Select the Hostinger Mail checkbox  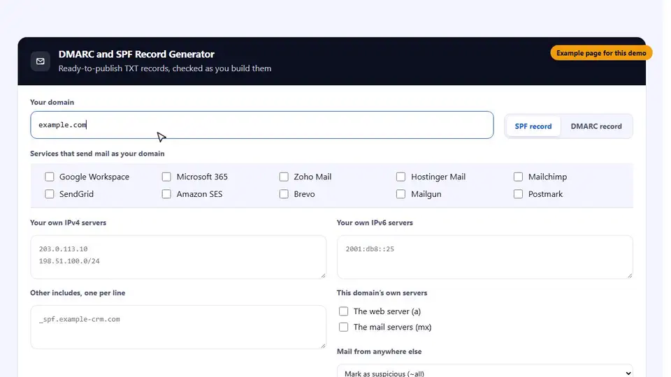pyautogui.click(x=401, y=177)
